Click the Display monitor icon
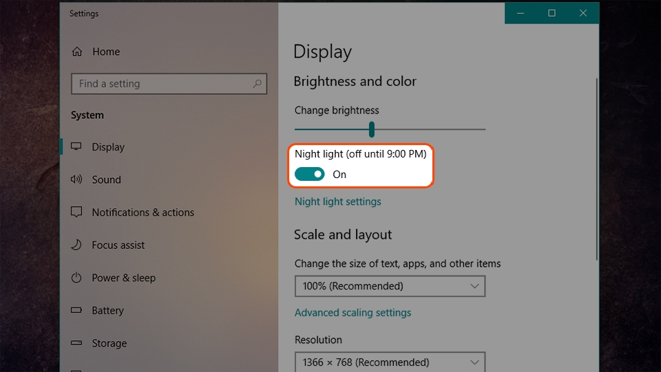661x372 pixels. coord(76,146)
